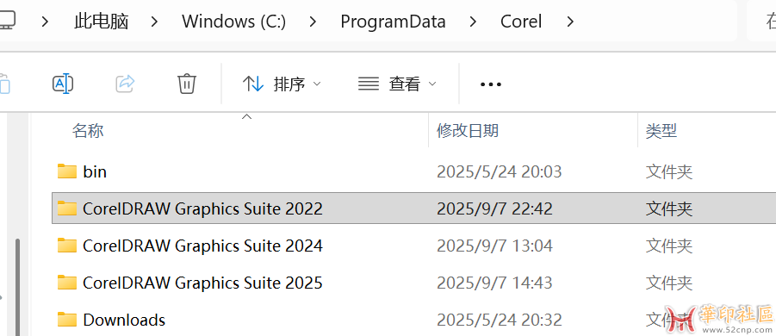Open the three-dots more options menu
The image size is (776, 336).
click(x=491, y=84)
